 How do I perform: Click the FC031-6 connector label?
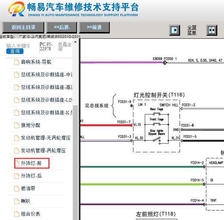click(x=188, y=125)
